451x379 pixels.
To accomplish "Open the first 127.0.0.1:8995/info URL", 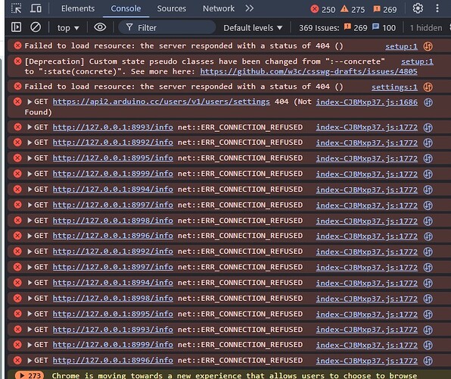I will point(113,158).
